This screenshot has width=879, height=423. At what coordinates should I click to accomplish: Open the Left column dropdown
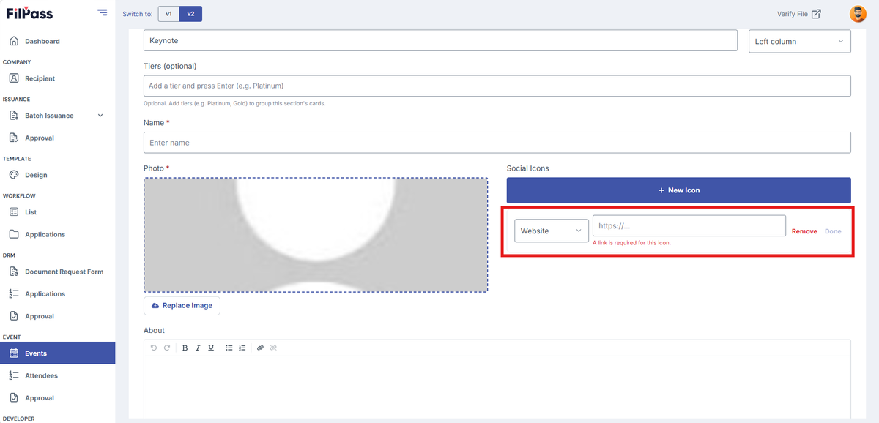tap(800, 41)
